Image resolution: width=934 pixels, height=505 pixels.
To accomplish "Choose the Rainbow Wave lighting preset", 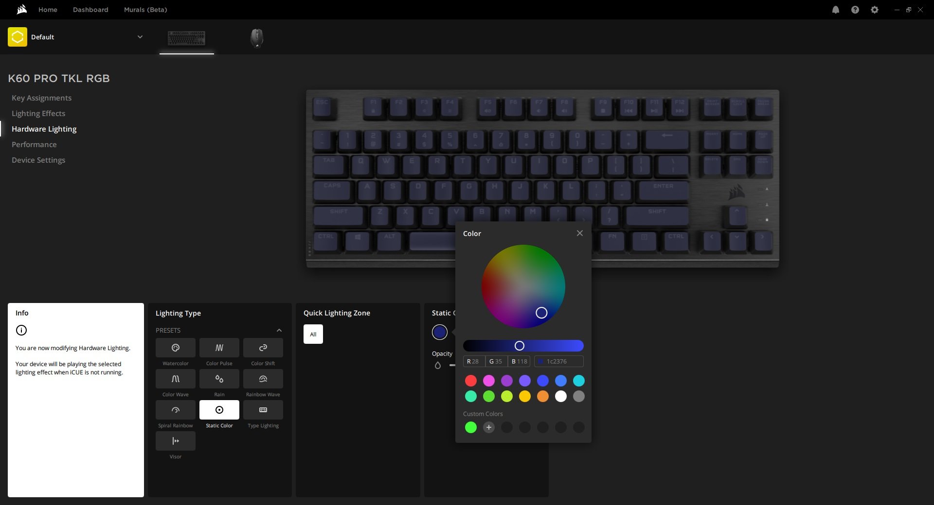I will click(263, 379).
